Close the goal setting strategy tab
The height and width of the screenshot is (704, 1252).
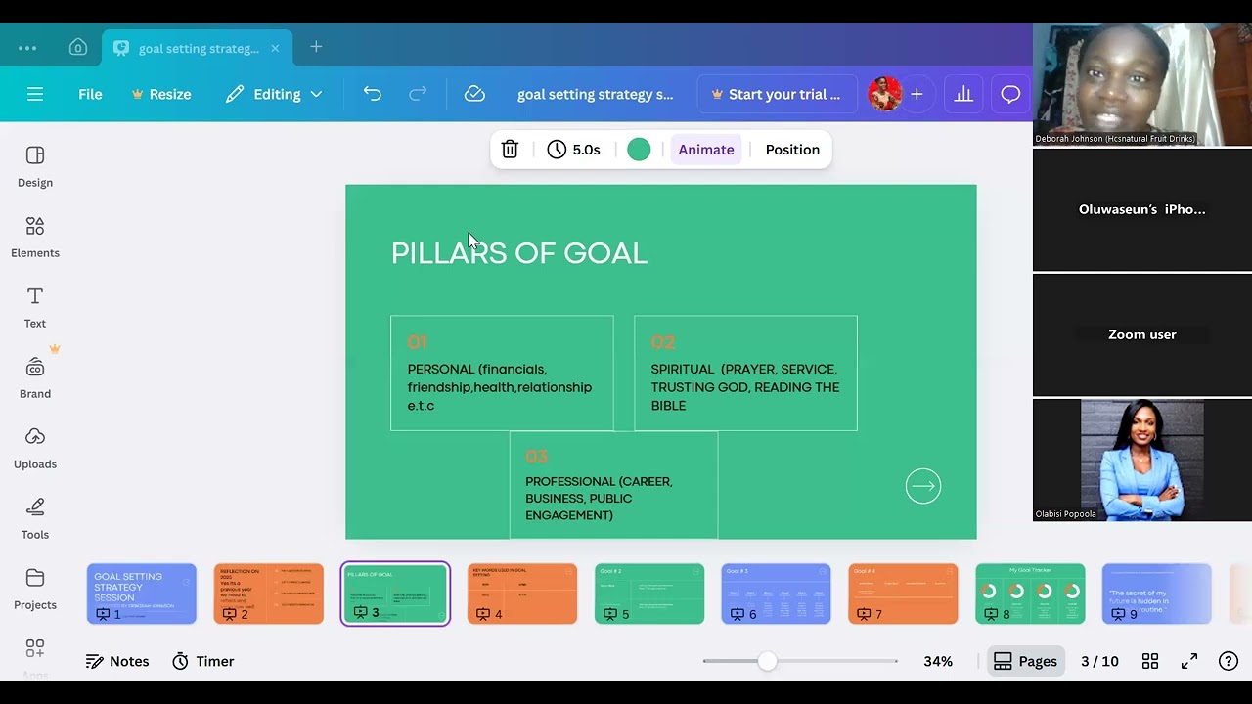tap(275, 48)
